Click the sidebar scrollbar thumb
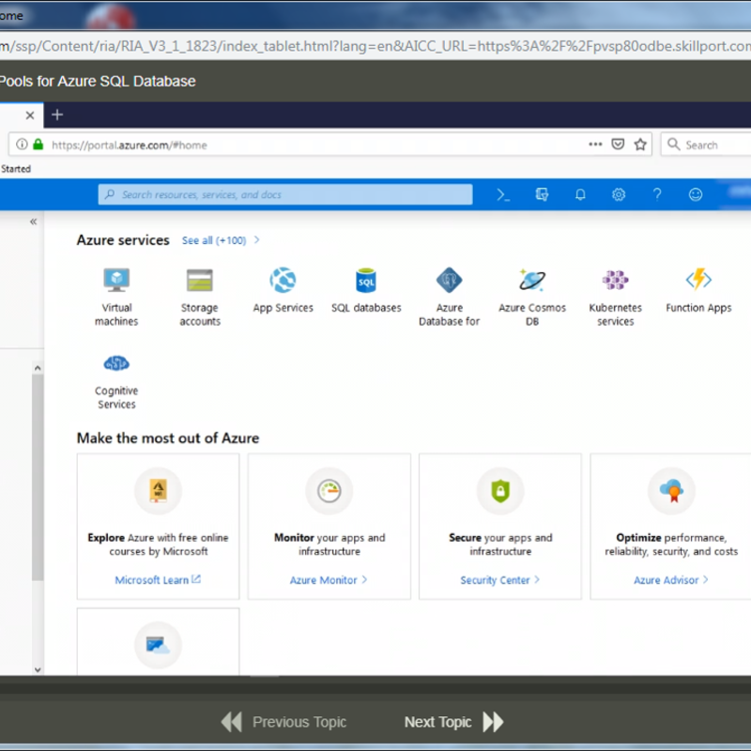This screenshot has height=751, width=751. click(x=38, y=478)
